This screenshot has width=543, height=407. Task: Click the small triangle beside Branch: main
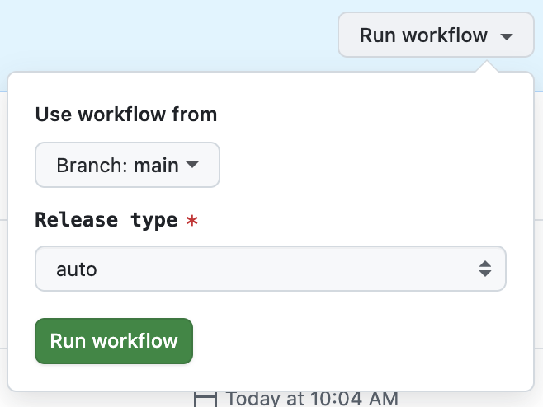(192, 165)
